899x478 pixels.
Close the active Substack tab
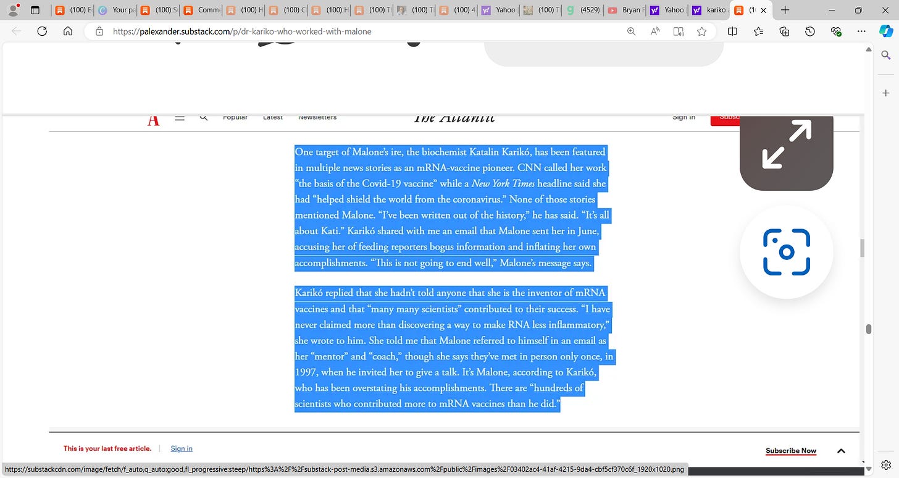763,10
